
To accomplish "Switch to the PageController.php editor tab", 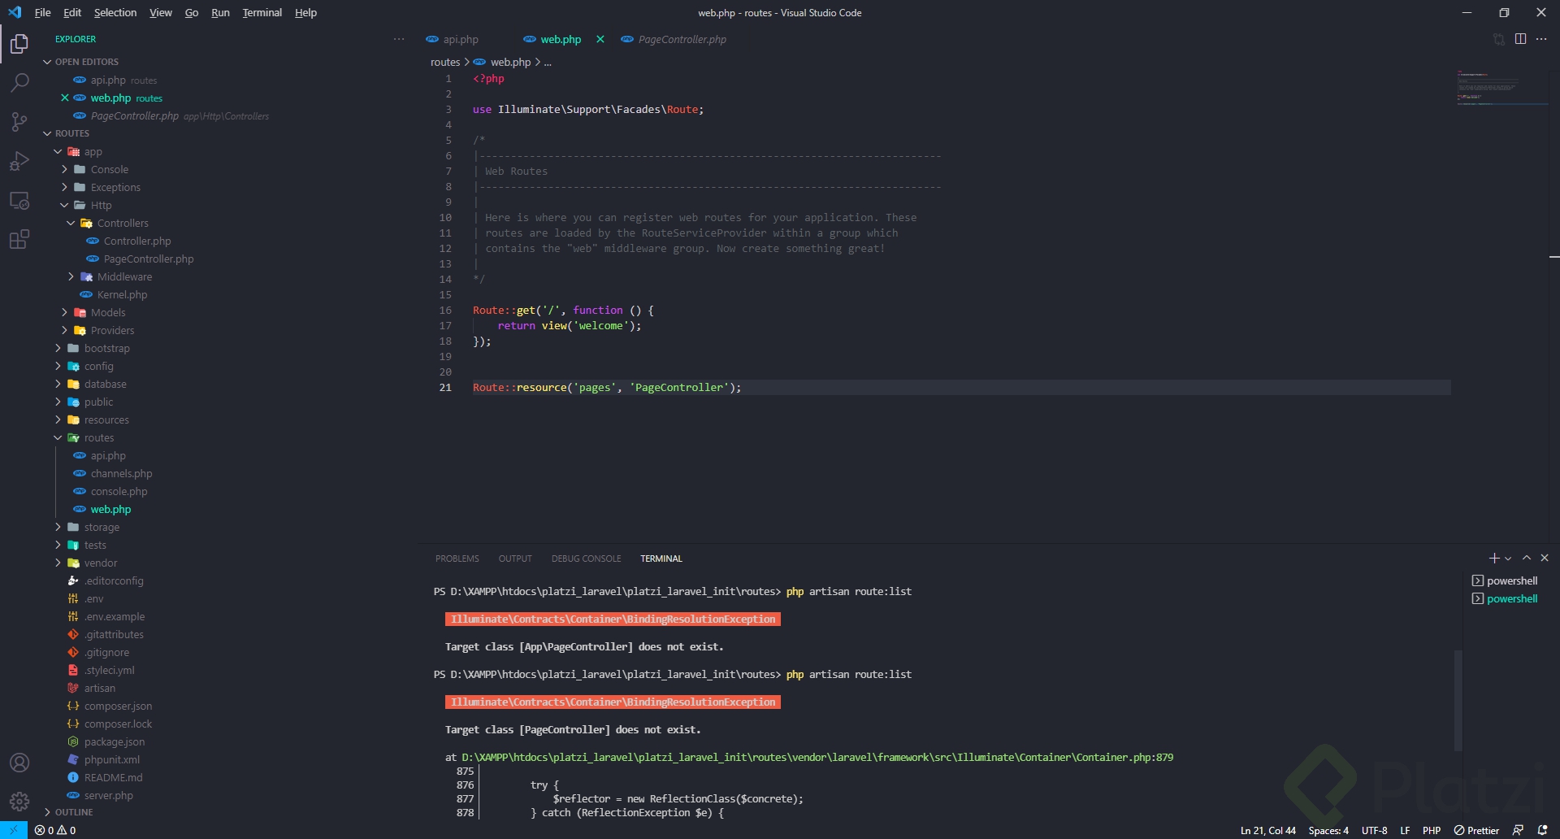I will click(x=682, y=39).
